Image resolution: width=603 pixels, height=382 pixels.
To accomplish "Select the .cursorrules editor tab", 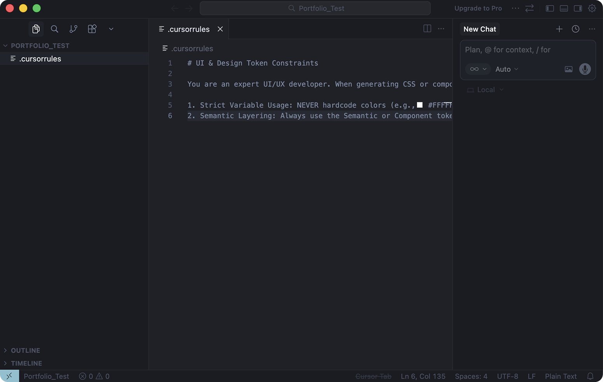I will point(188,29).
